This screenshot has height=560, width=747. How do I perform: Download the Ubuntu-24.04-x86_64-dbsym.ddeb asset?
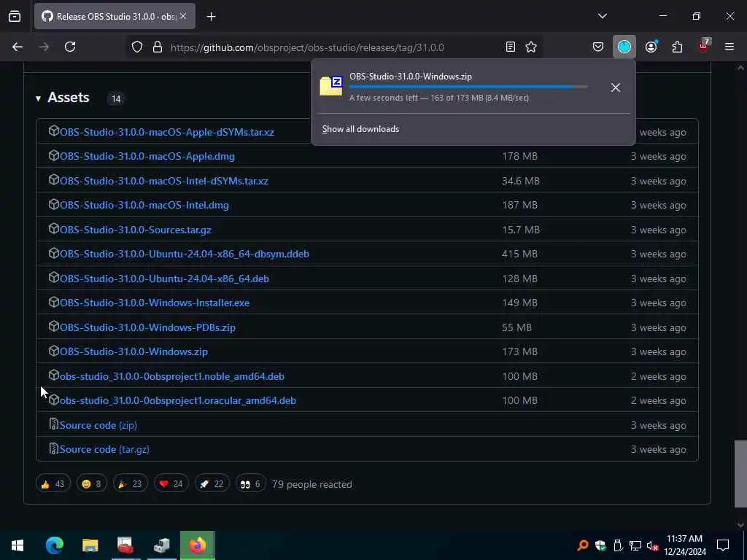pos(185,254)
